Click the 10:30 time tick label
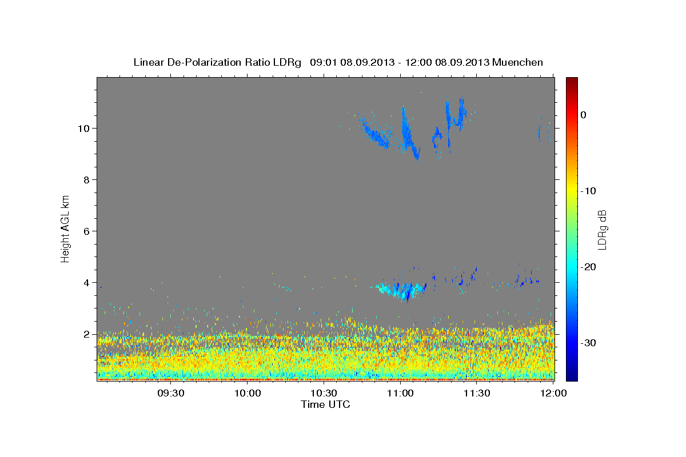686x457 pixels. click(x=324, y=394)
